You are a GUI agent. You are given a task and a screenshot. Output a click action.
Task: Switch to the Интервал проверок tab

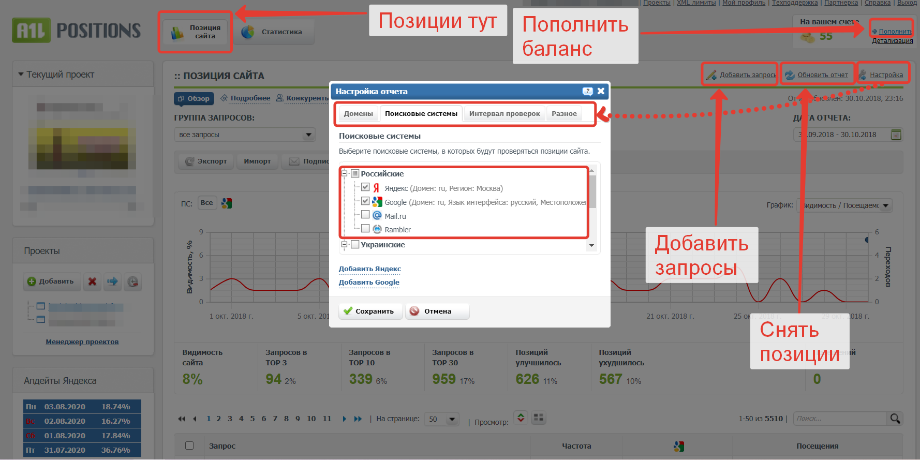pos(504,113)
